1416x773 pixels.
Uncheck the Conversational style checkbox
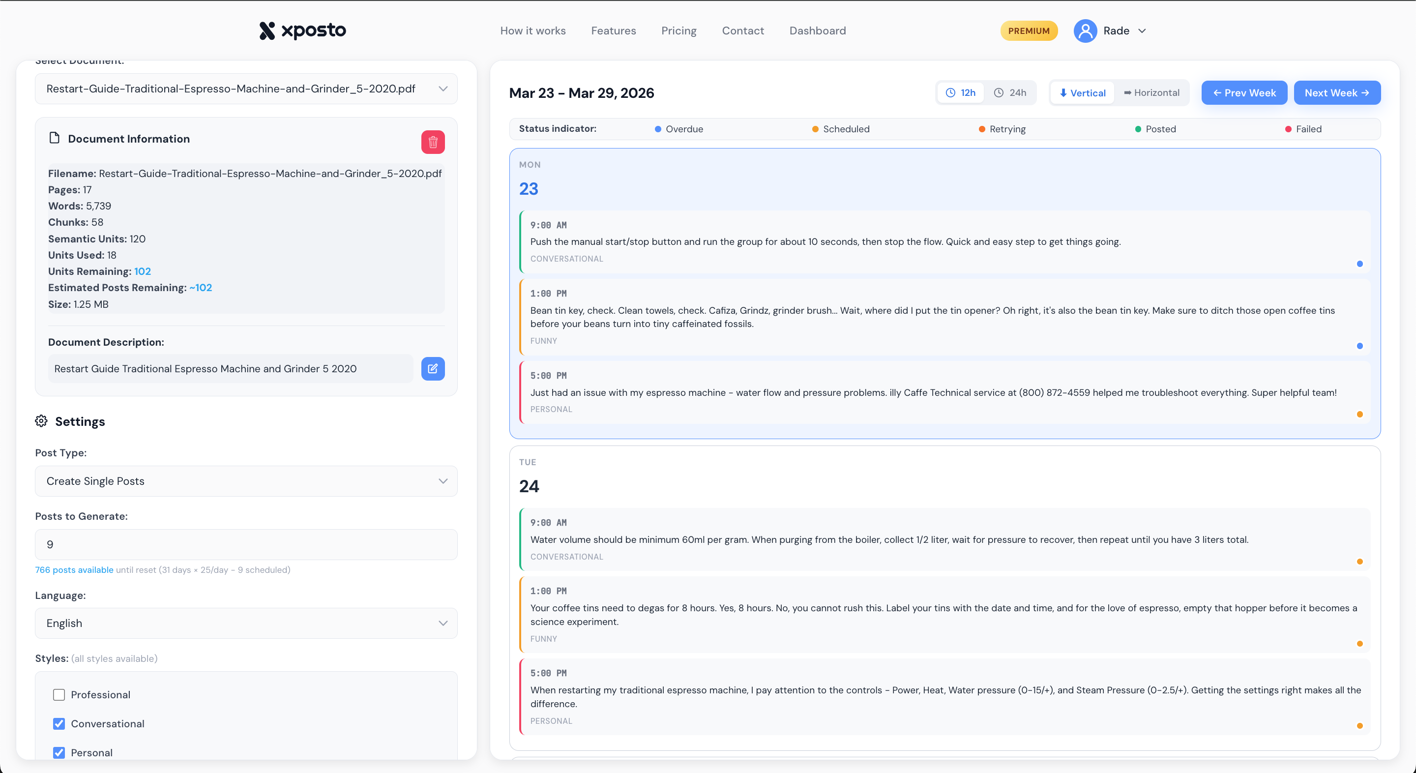click(59, 723)
